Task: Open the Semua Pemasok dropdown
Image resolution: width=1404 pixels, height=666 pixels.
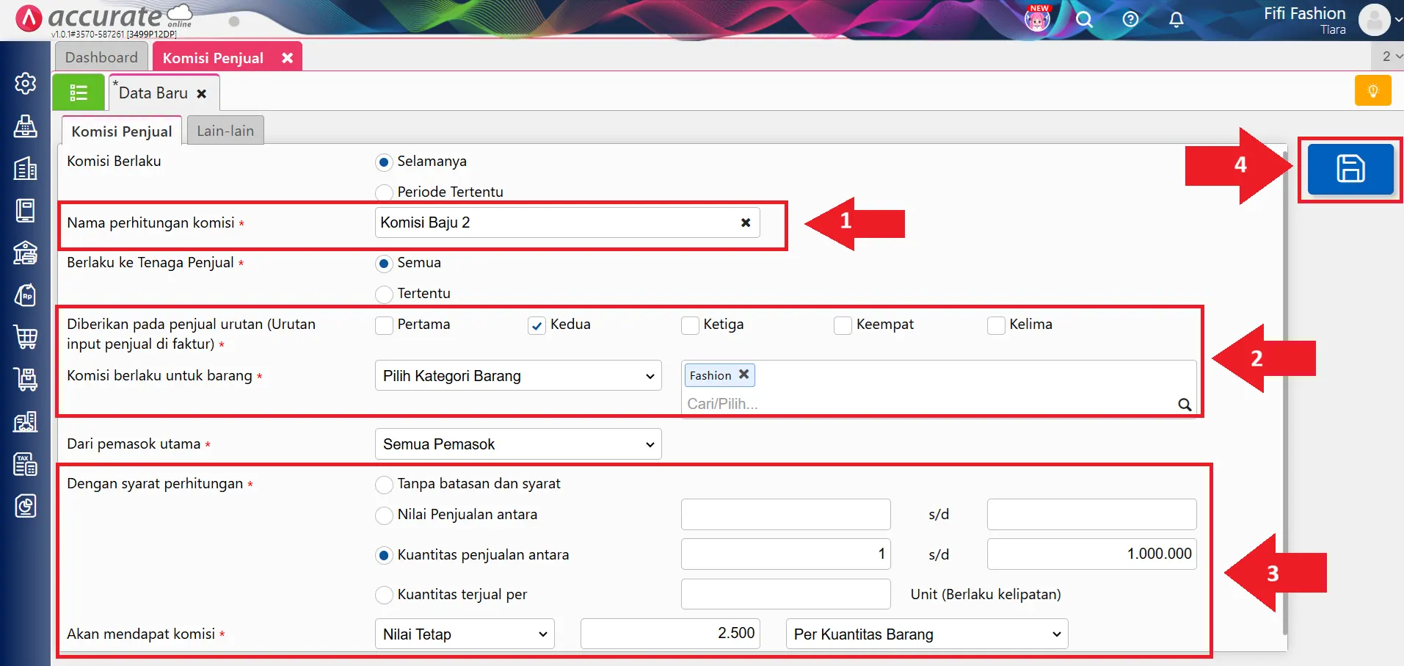Action: (x=517, y=444)
